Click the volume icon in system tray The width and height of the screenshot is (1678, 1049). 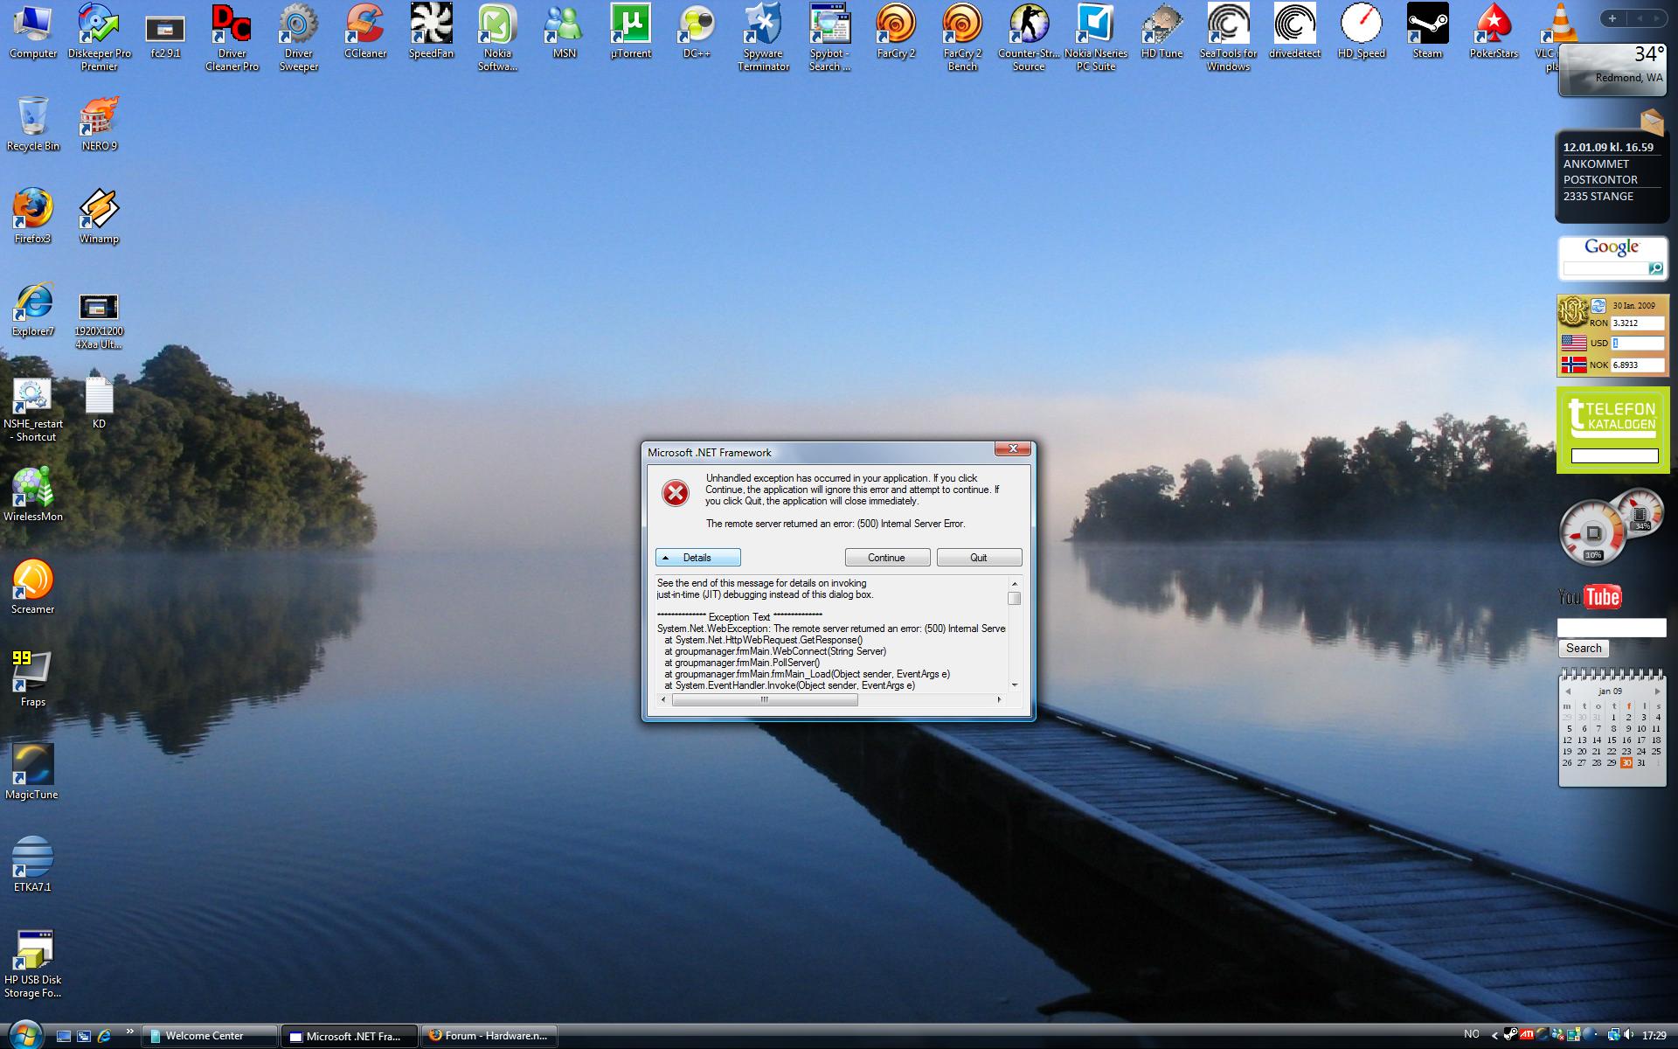(x=1629, y=1035)
